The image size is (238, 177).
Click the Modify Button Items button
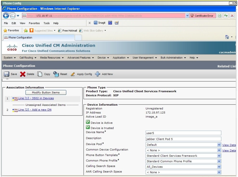point(46,92)
